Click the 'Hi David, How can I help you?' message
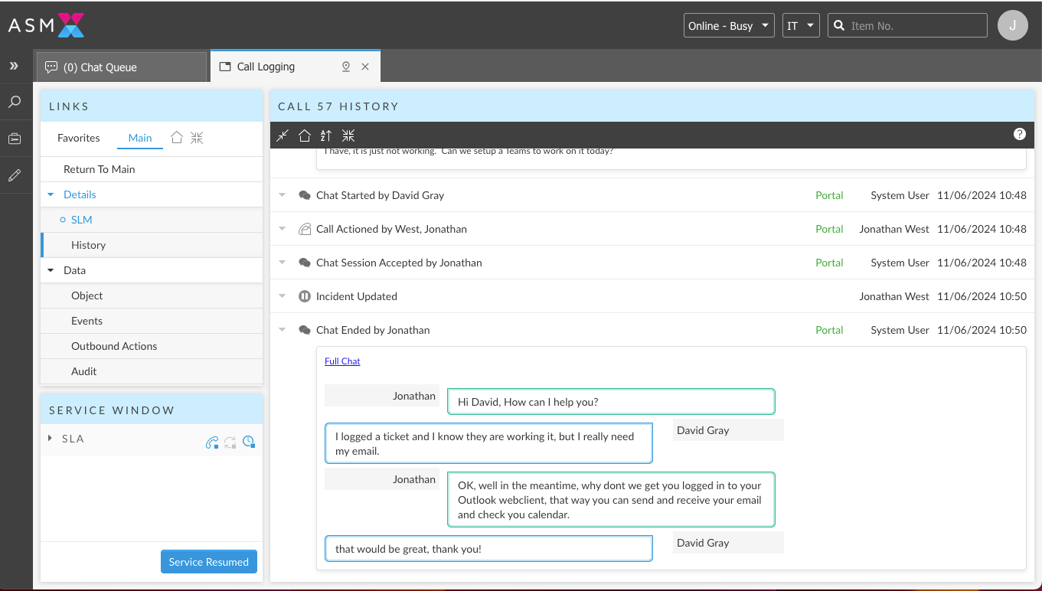Viewport: 1042px width, 591px height. [x=611, y=401]
